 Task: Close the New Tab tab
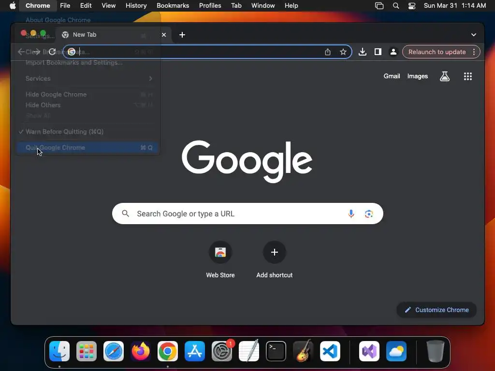[x=163, y=35]
